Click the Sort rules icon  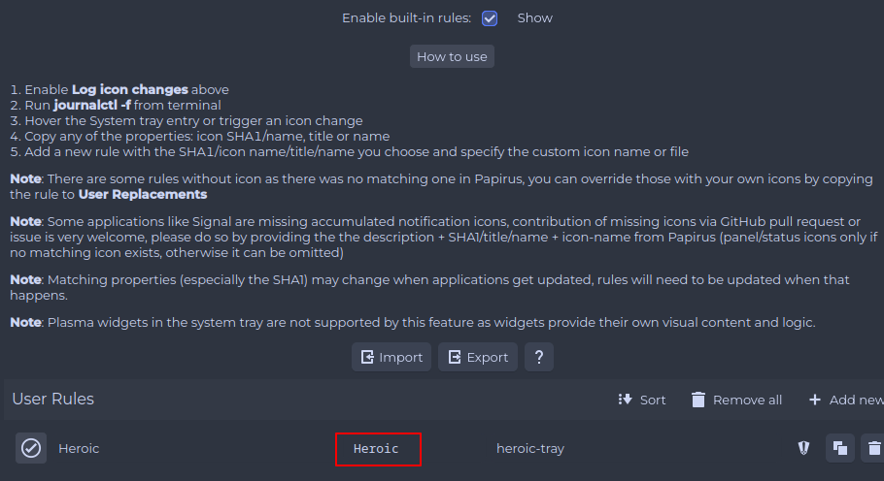(x=625, y=400)
